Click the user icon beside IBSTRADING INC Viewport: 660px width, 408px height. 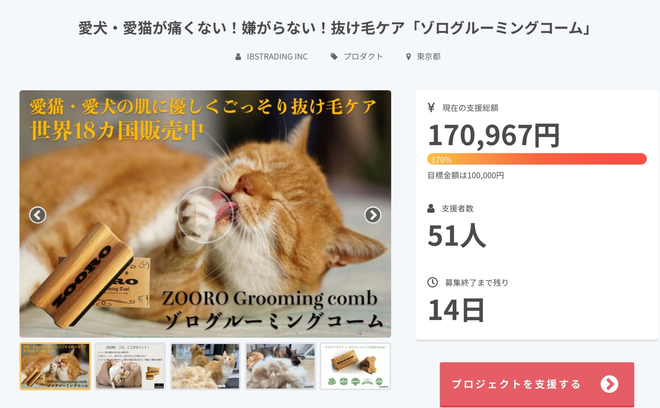pyautogui.click(x=238, y=57)
